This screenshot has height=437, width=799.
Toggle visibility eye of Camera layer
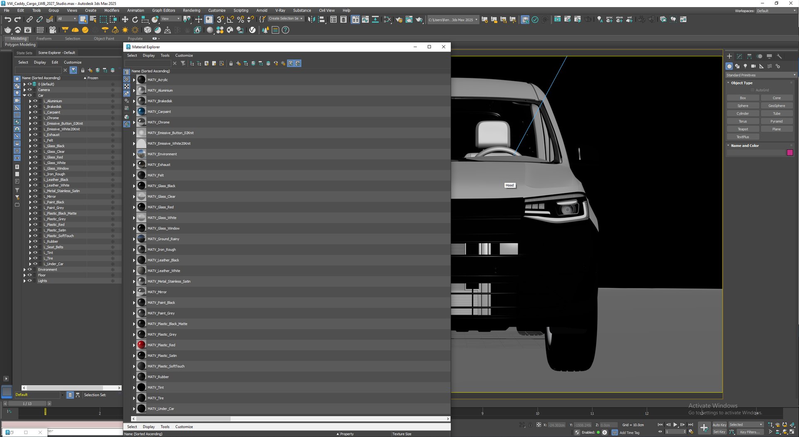click(x=30, y=89)
